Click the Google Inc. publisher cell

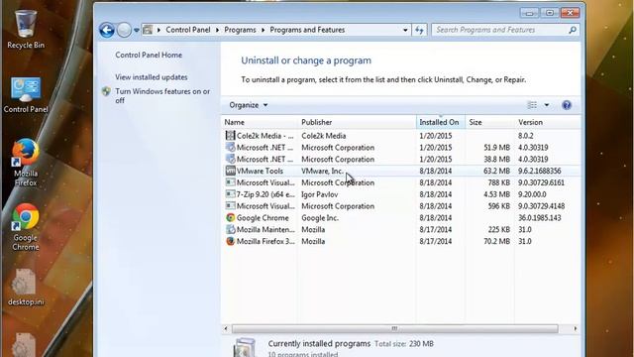pos(320,218)
